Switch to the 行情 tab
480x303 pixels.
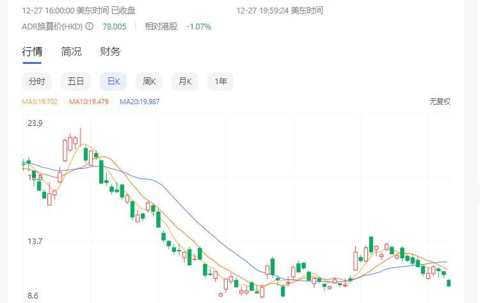pos(32,52)
